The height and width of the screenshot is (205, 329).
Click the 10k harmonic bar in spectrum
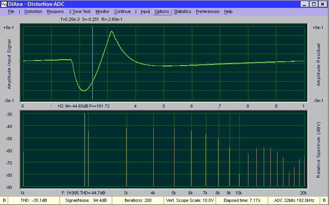click(239, 180)
